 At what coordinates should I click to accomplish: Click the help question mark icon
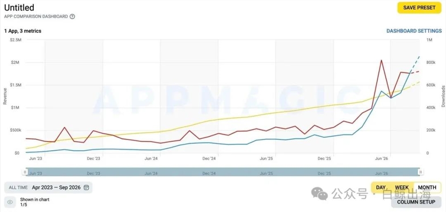[x=72, y=16]
